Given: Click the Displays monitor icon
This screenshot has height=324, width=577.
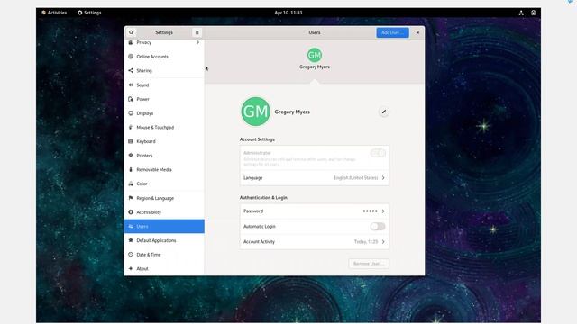Looking at the screenshot, I should pos(131,113).
